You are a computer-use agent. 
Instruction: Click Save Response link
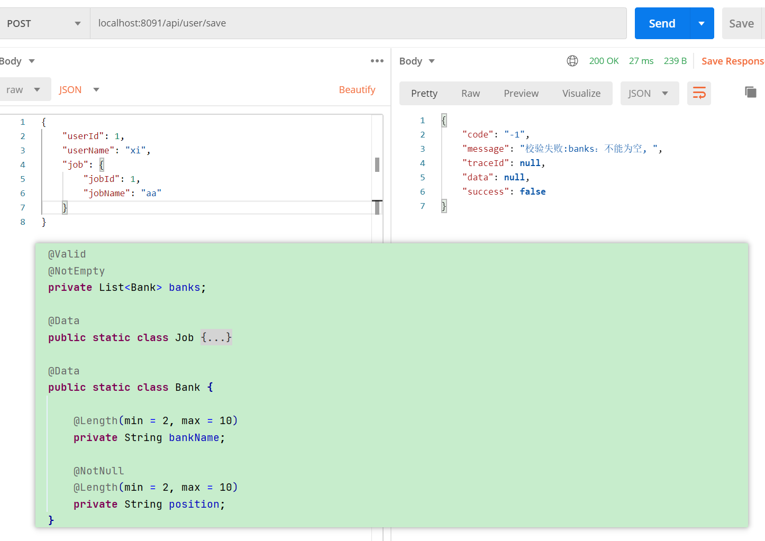point(733,61)
